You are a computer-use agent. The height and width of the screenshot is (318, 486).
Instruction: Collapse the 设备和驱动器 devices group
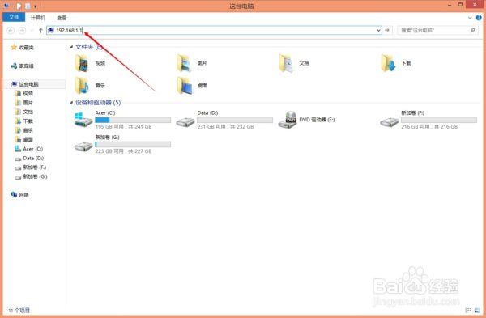(x=71, y=103)
